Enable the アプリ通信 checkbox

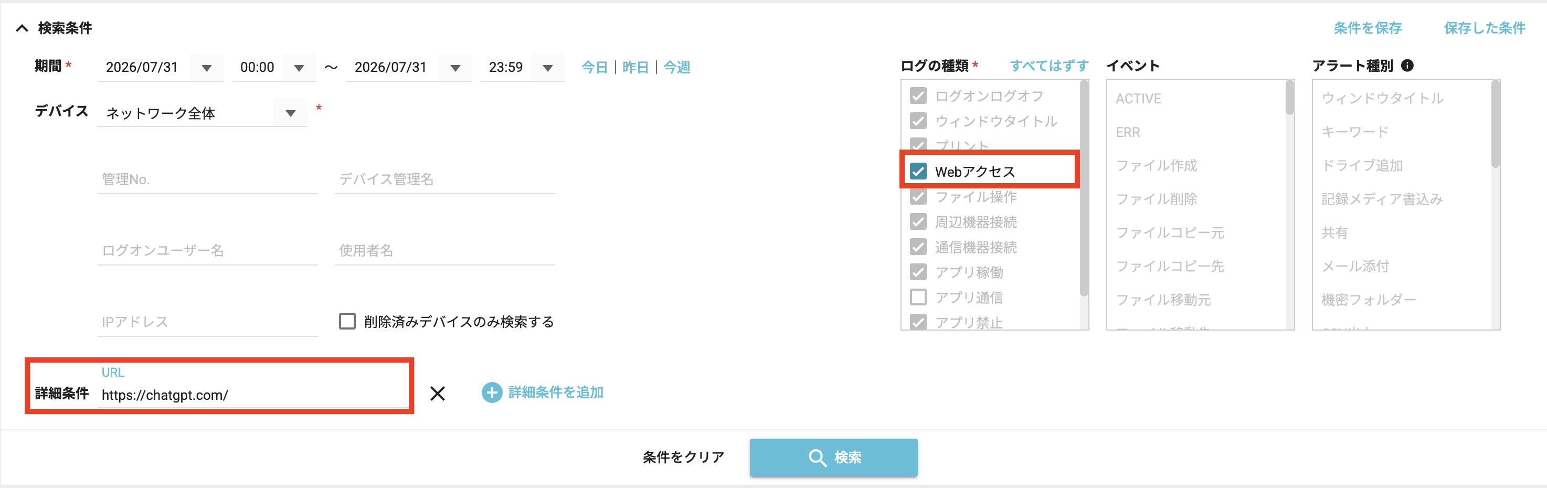[x=918, y=297]
